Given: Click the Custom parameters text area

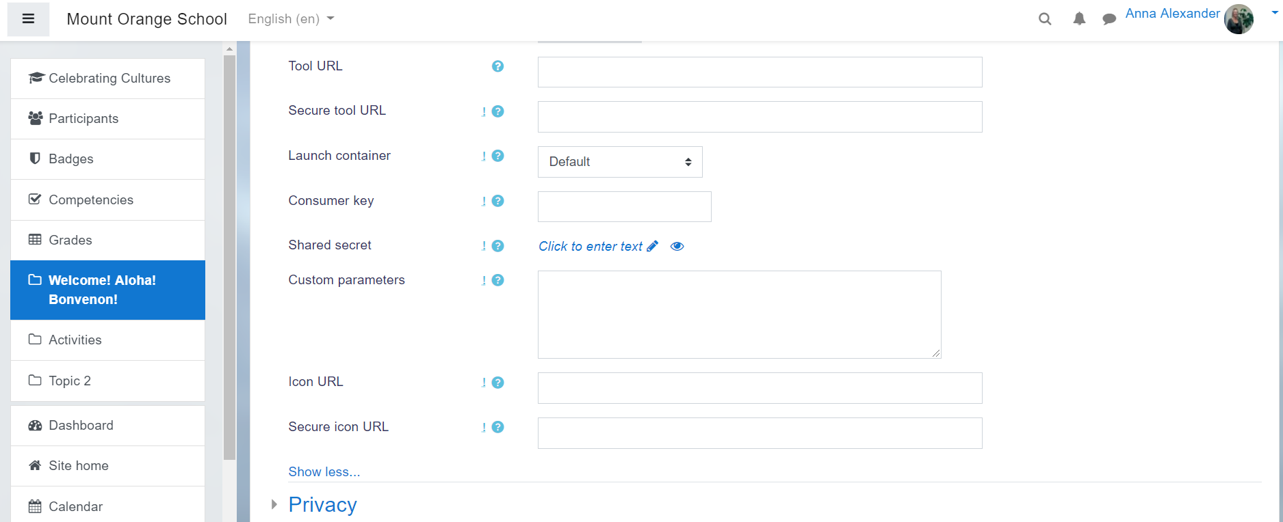Looking at the screenshot, I should (739, 314).
